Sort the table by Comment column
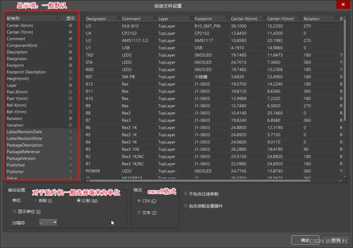Screen dimensions: 353x248 [131, 18]
